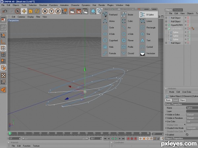Create a Vectorizer spline

coord(148,53)
